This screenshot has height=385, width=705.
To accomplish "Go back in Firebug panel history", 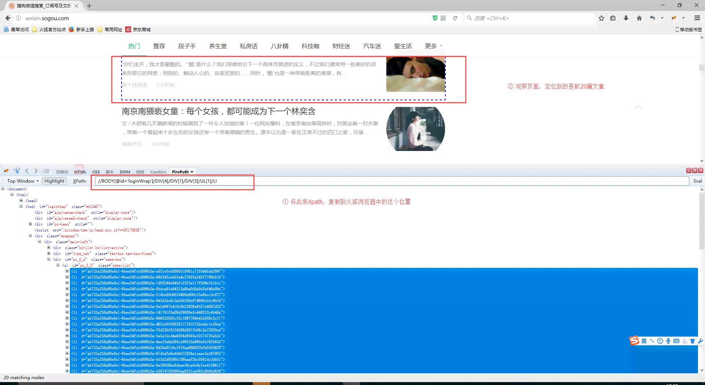I will point(26,171).
